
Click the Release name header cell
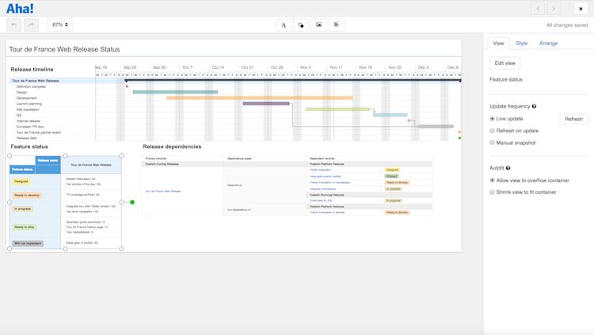pos(48,160)
